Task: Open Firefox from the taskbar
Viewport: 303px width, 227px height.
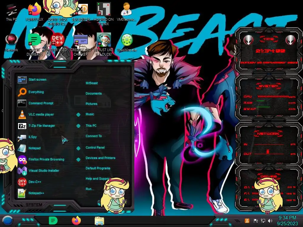Action: pos(76,220)
